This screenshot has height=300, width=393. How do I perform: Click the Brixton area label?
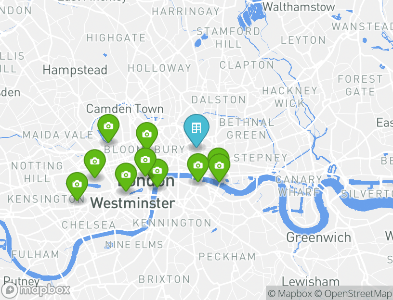(164, 279)
